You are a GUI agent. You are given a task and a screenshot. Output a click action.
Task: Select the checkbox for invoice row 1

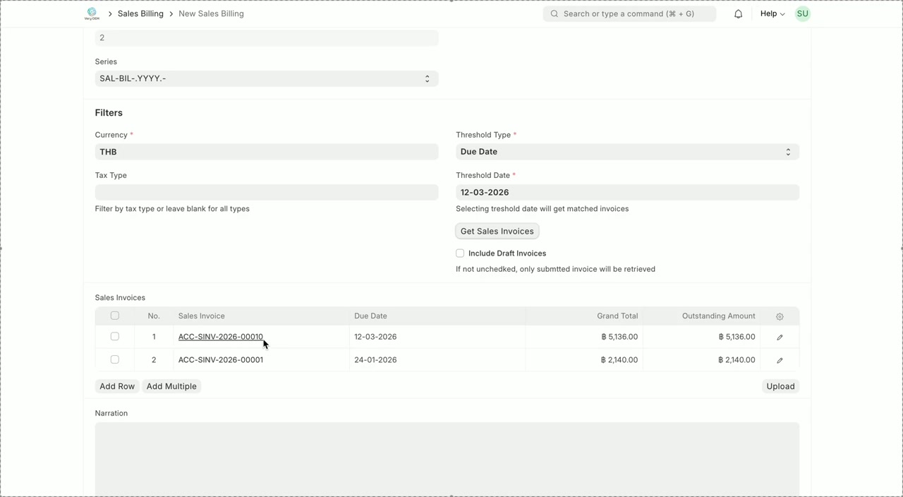(x=114, y=337)
